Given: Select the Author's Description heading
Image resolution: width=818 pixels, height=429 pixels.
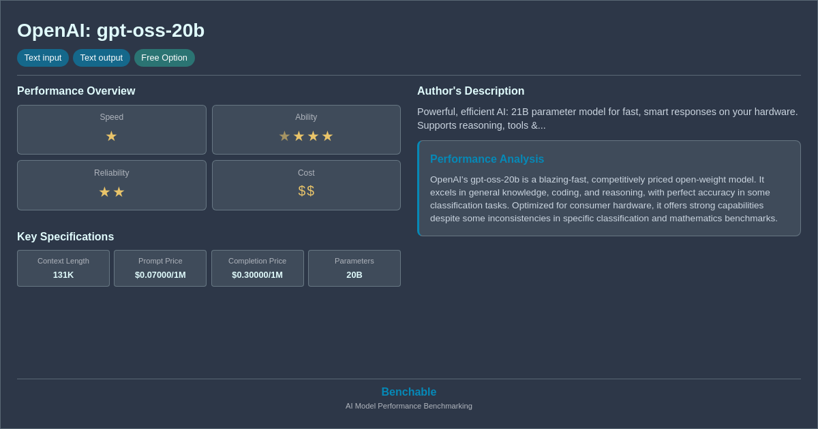Looking at the screenshot, I should click(470, 91).
